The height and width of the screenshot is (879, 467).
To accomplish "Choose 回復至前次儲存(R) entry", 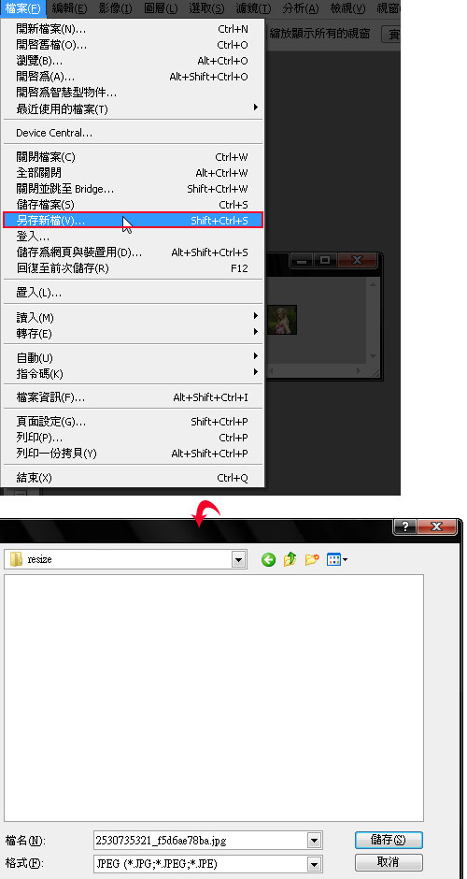I will tap(133, 268).
